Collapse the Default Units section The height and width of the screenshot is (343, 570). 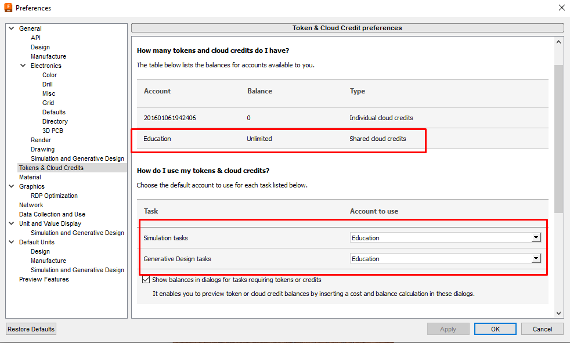tap(10, 241)
